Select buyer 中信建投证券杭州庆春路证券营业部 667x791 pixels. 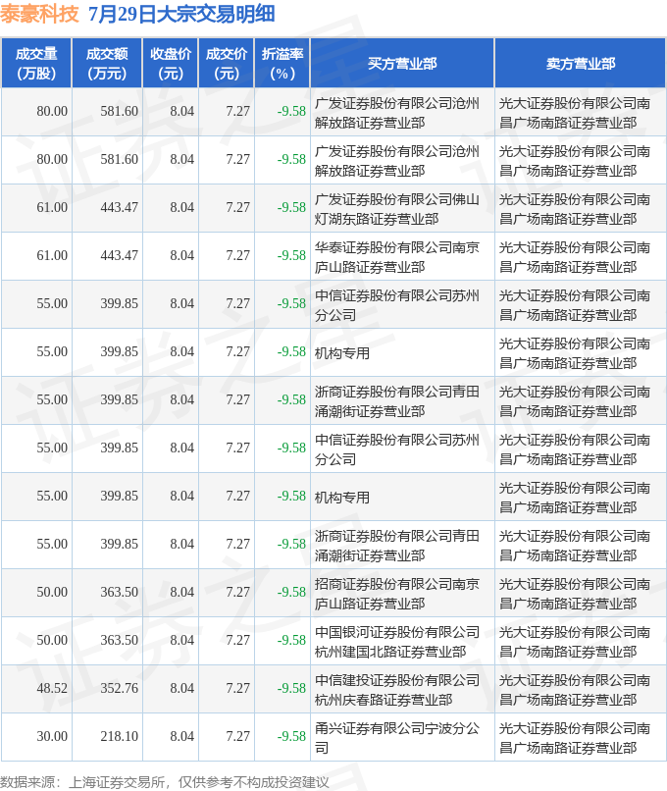(x=397, y=690)
